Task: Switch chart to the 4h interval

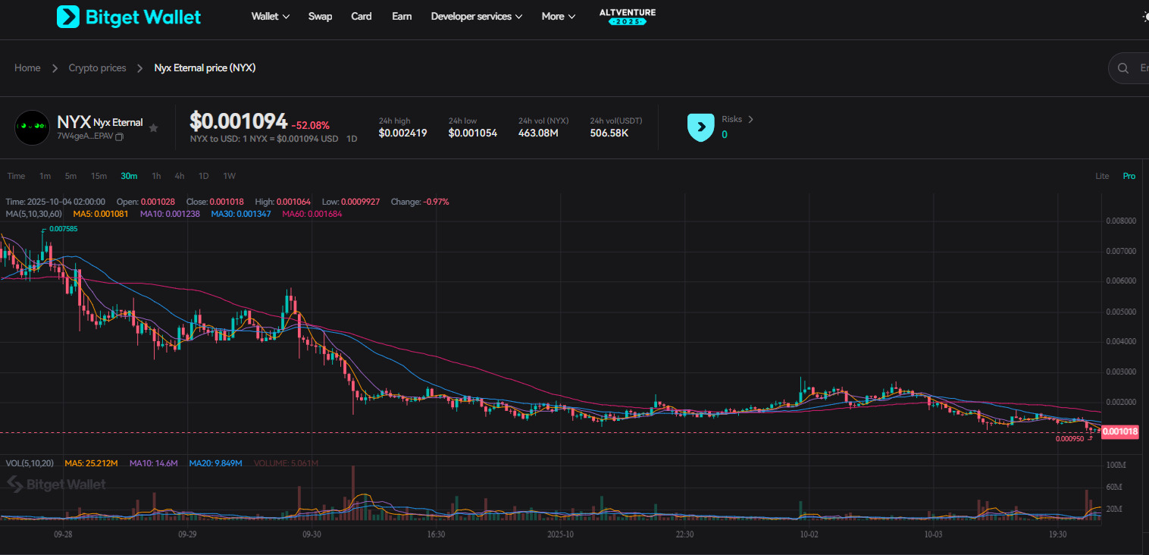Action: coord(180,176)
